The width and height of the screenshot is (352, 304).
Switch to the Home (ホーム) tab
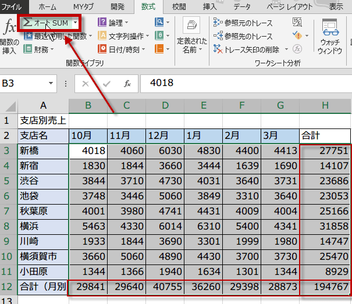coord(47,6)
